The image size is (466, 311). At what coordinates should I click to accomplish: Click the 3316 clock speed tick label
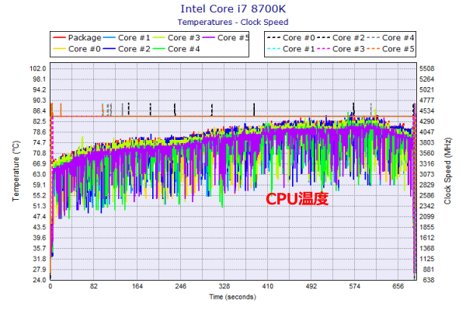coord(426,164)
